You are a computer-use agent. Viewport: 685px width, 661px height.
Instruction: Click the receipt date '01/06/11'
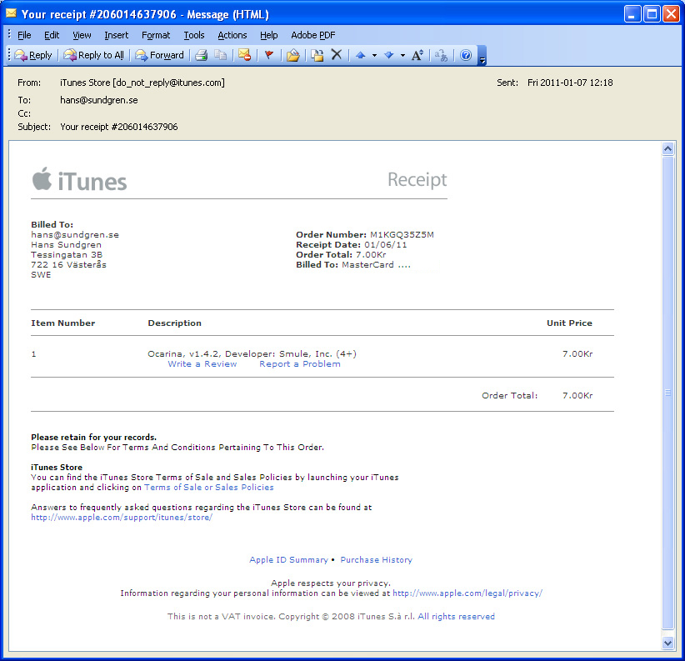point(386,245)
